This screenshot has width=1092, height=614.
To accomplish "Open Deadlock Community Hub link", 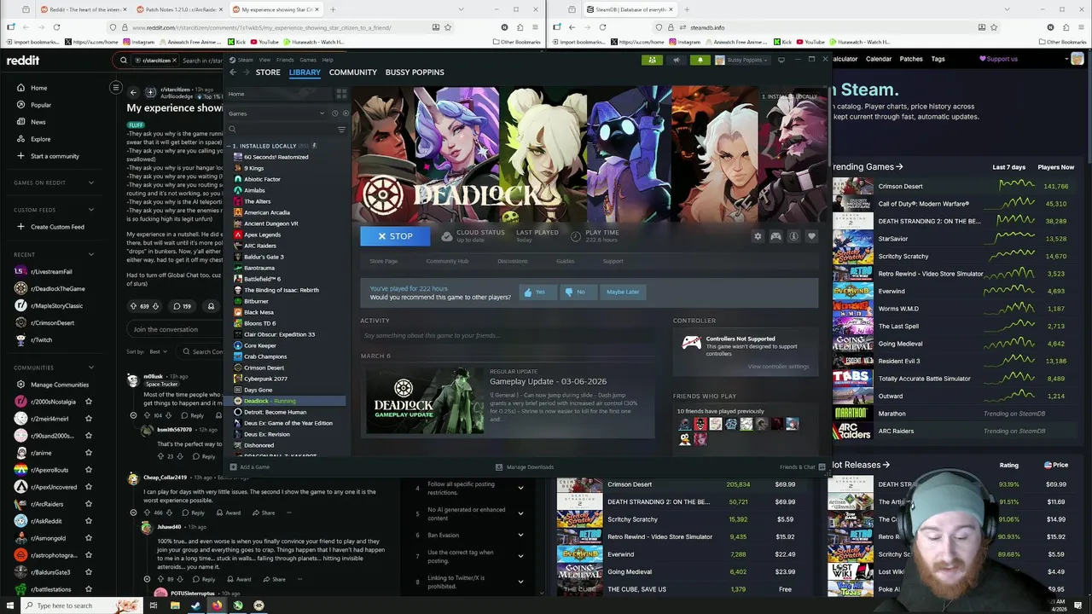I will coord(447,261).
